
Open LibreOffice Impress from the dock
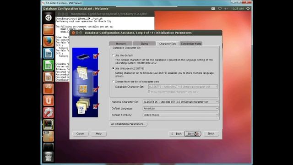tap(49, 77)
